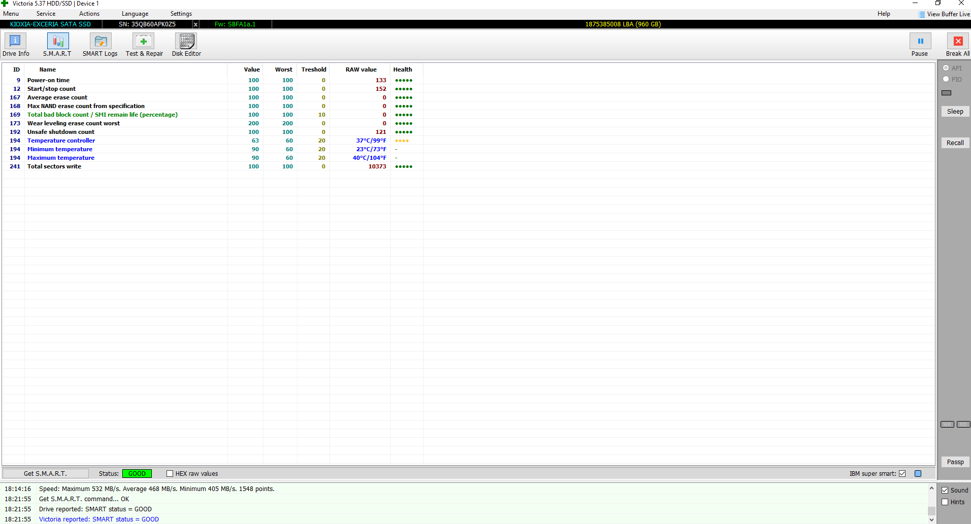Open the Language menu
971x524 pixels.
click(135, 14)
